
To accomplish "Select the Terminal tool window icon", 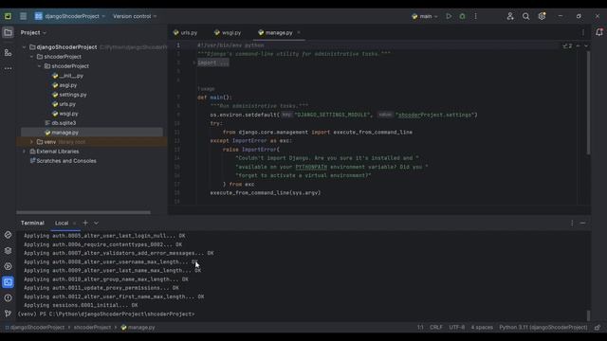I will (8, 282).
